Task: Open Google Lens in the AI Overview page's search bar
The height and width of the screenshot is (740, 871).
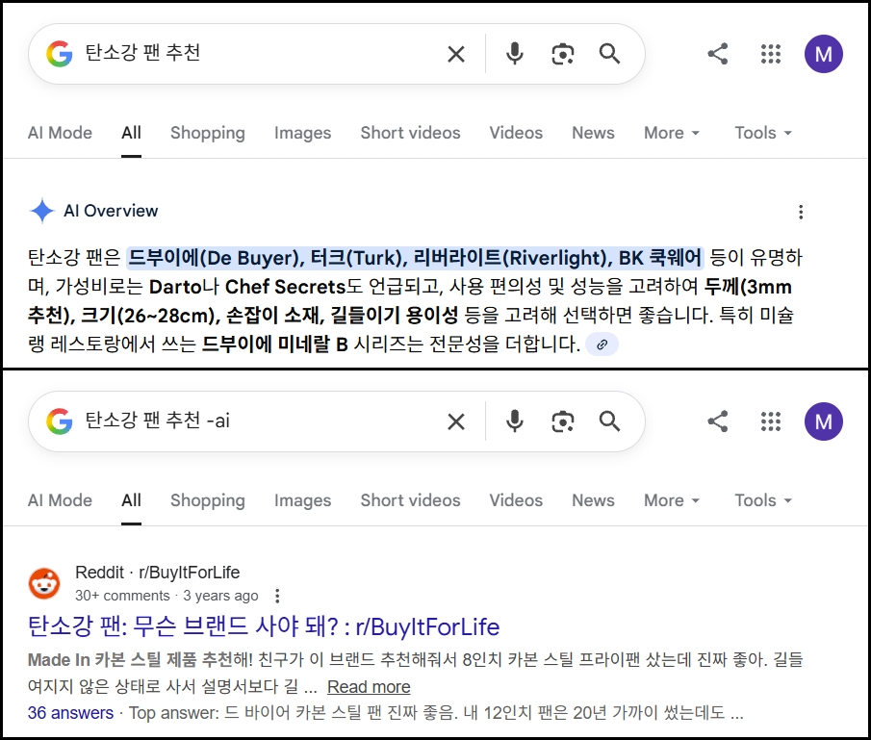Action: point(563,54)
